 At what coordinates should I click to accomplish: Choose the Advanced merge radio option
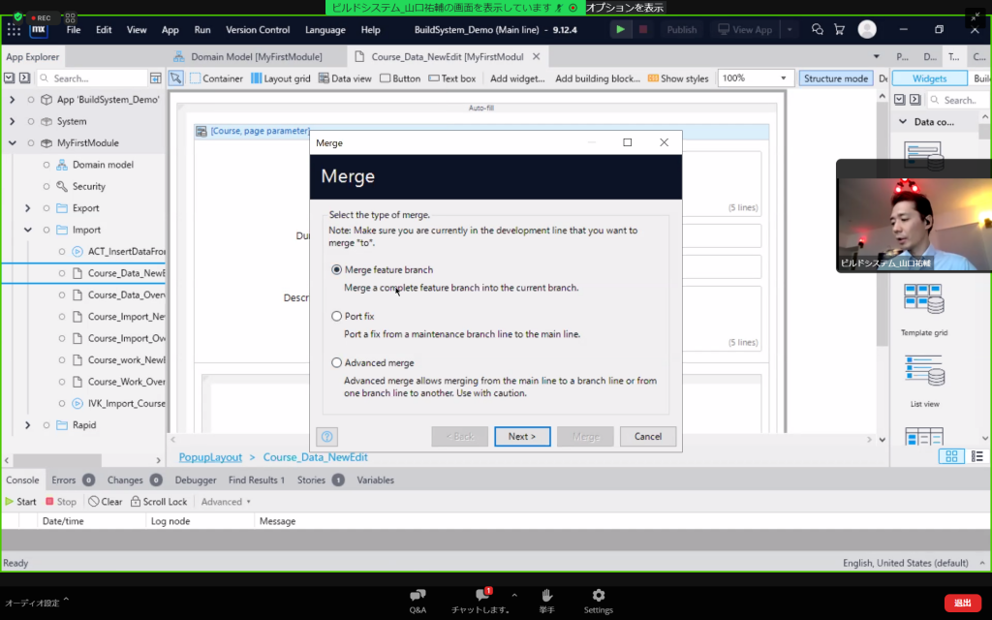click(x=337, y=363)
